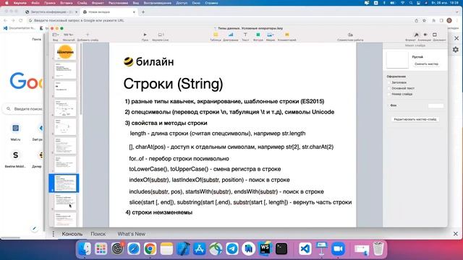Switch to the Консоль tab in DevTools

(x=72, y=234)
